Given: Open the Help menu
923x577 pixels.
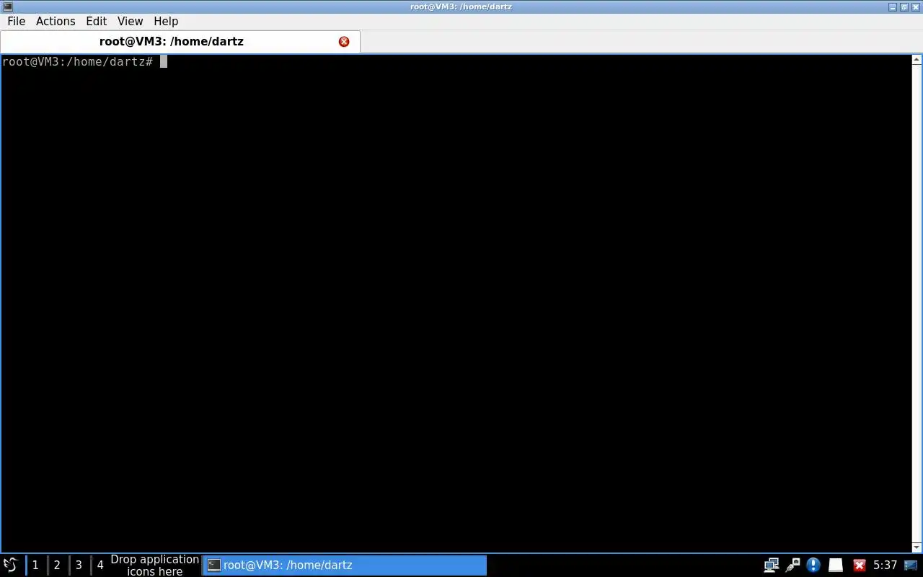Looking at the screenshot, I should 166,21.
